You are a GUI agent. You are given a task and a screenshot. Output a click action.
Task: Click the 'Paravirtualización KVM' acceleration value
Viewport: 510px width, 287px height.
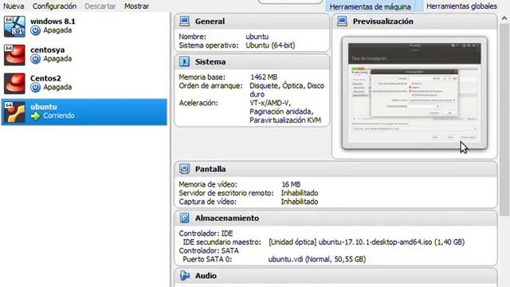click(x=285, y=120)
